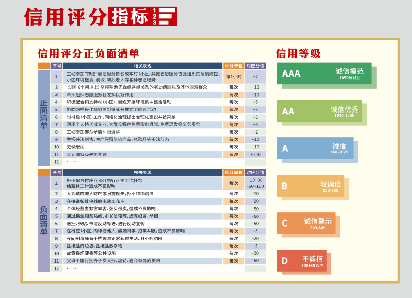The image size is (412, 298).
Task: Click "人为造成他人财产或设施损失" row text
Action: (x=110, y=194)
